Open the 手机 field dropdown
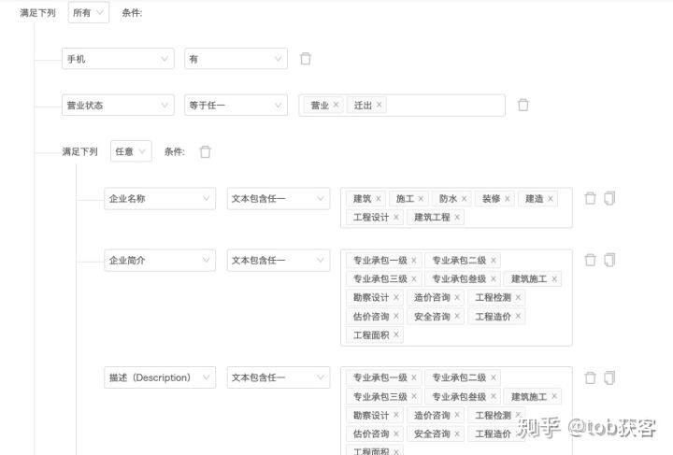The image size is (673, 455). click(x=118, y=59)
